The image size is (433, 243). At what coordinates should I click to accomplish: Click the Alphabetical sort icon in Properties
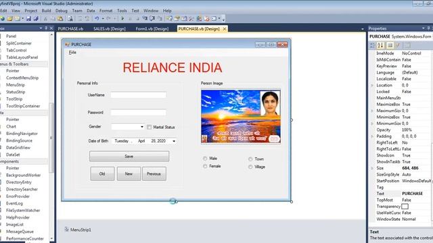click(x=380, y=45)
